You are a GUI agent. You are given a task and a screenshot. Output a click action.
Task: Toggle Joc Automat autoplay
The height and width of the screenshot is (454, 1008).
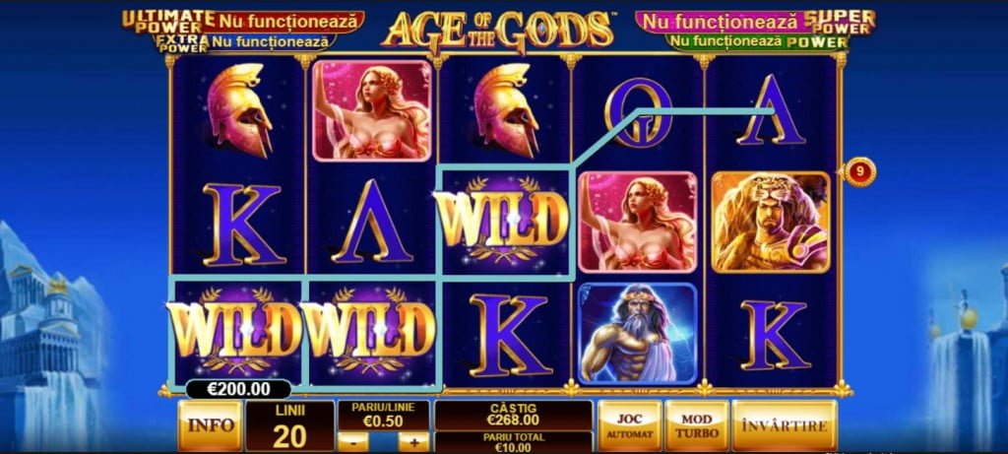(629, 425)
